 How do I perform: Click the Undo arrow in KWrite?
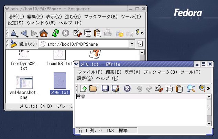(x=139, y=89)
